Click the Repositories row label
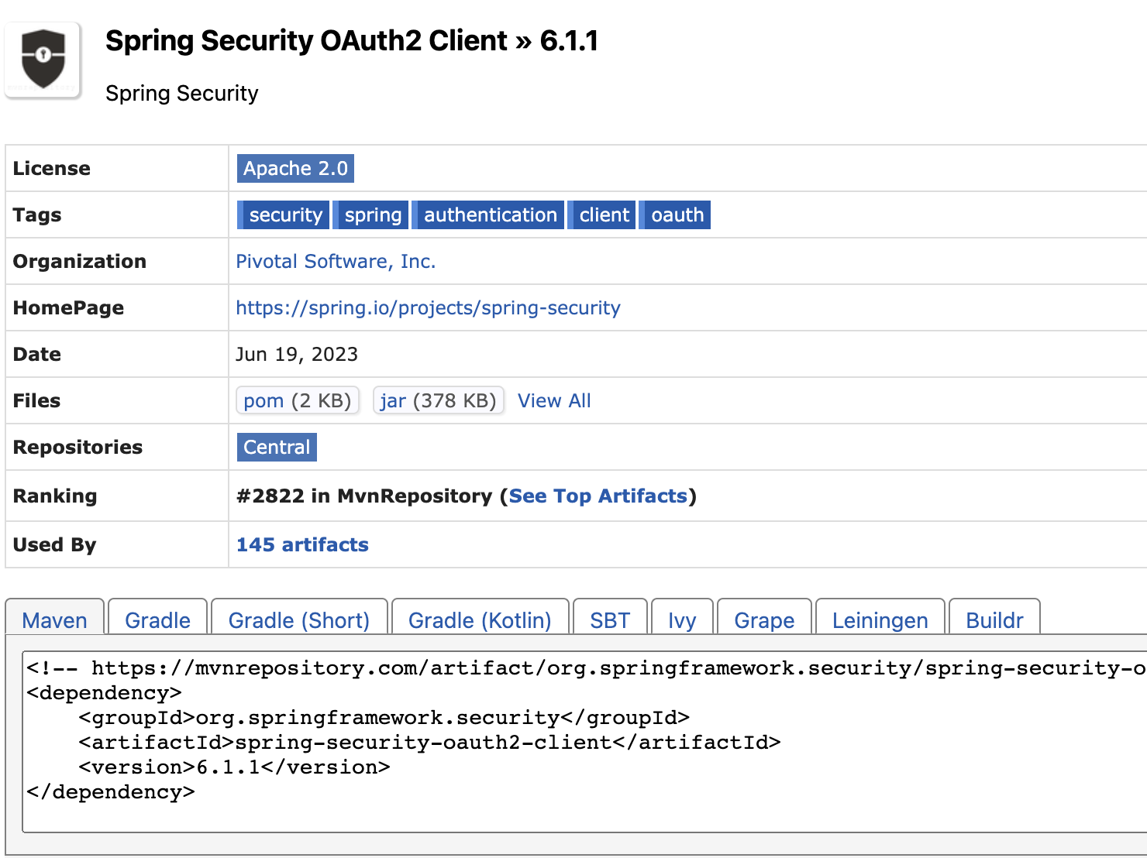Screen dimensions: 1147x858 77,447
